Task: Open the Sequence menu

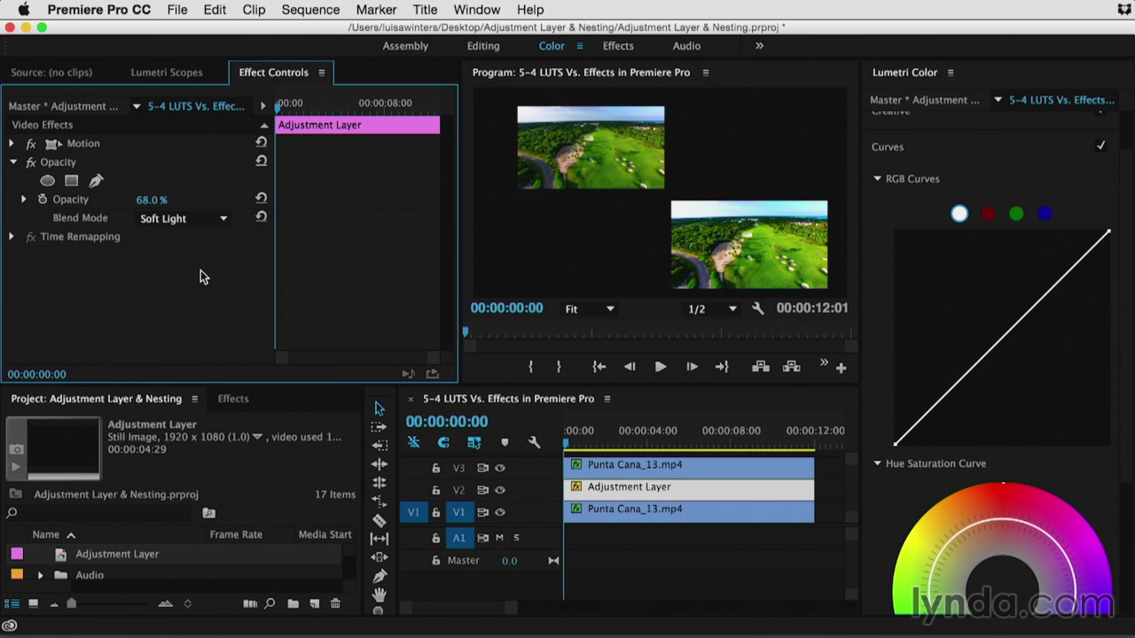Action: (310, 10)
